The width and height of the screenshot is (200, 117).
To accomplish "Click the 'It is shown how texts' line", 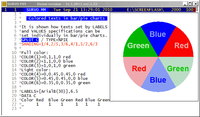I will [64, 27].
